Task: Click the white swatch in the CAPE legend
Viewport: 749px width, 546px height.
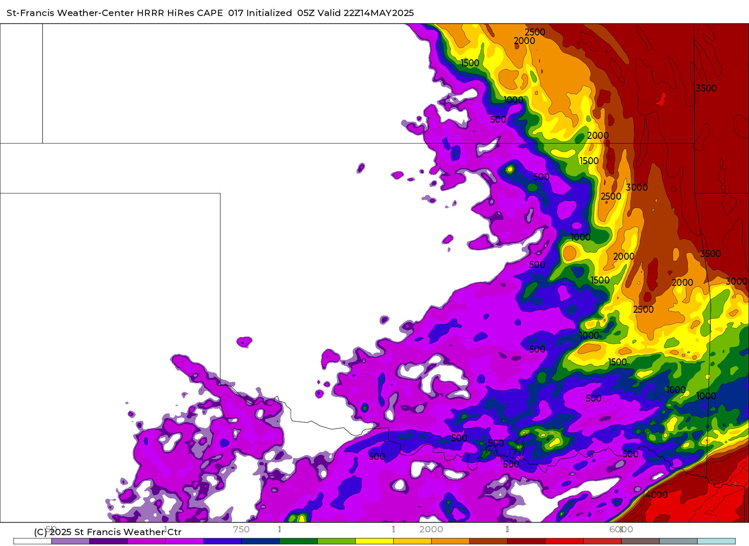Action: pos(32,541)
